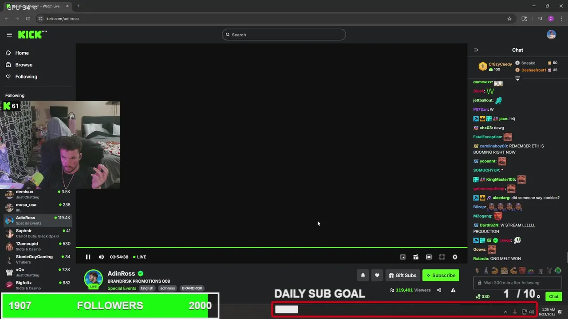Open the musa_usa channel
568x319 pixels.
[38, 207]
